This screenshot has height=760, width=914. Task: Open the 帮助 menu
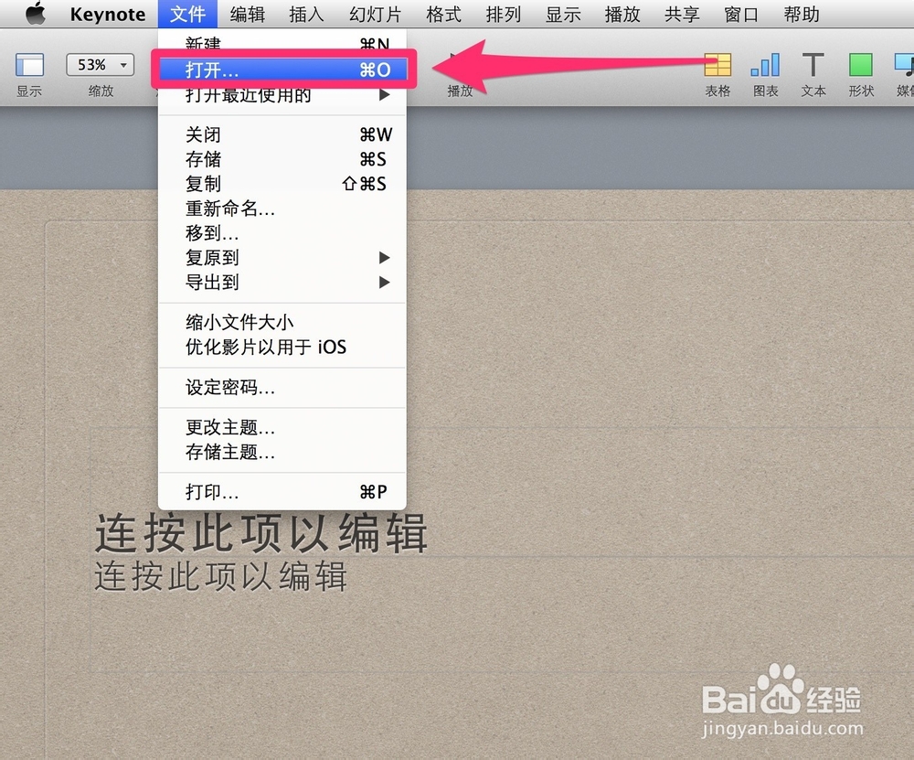pyautogui.click(x=802, y=14)
